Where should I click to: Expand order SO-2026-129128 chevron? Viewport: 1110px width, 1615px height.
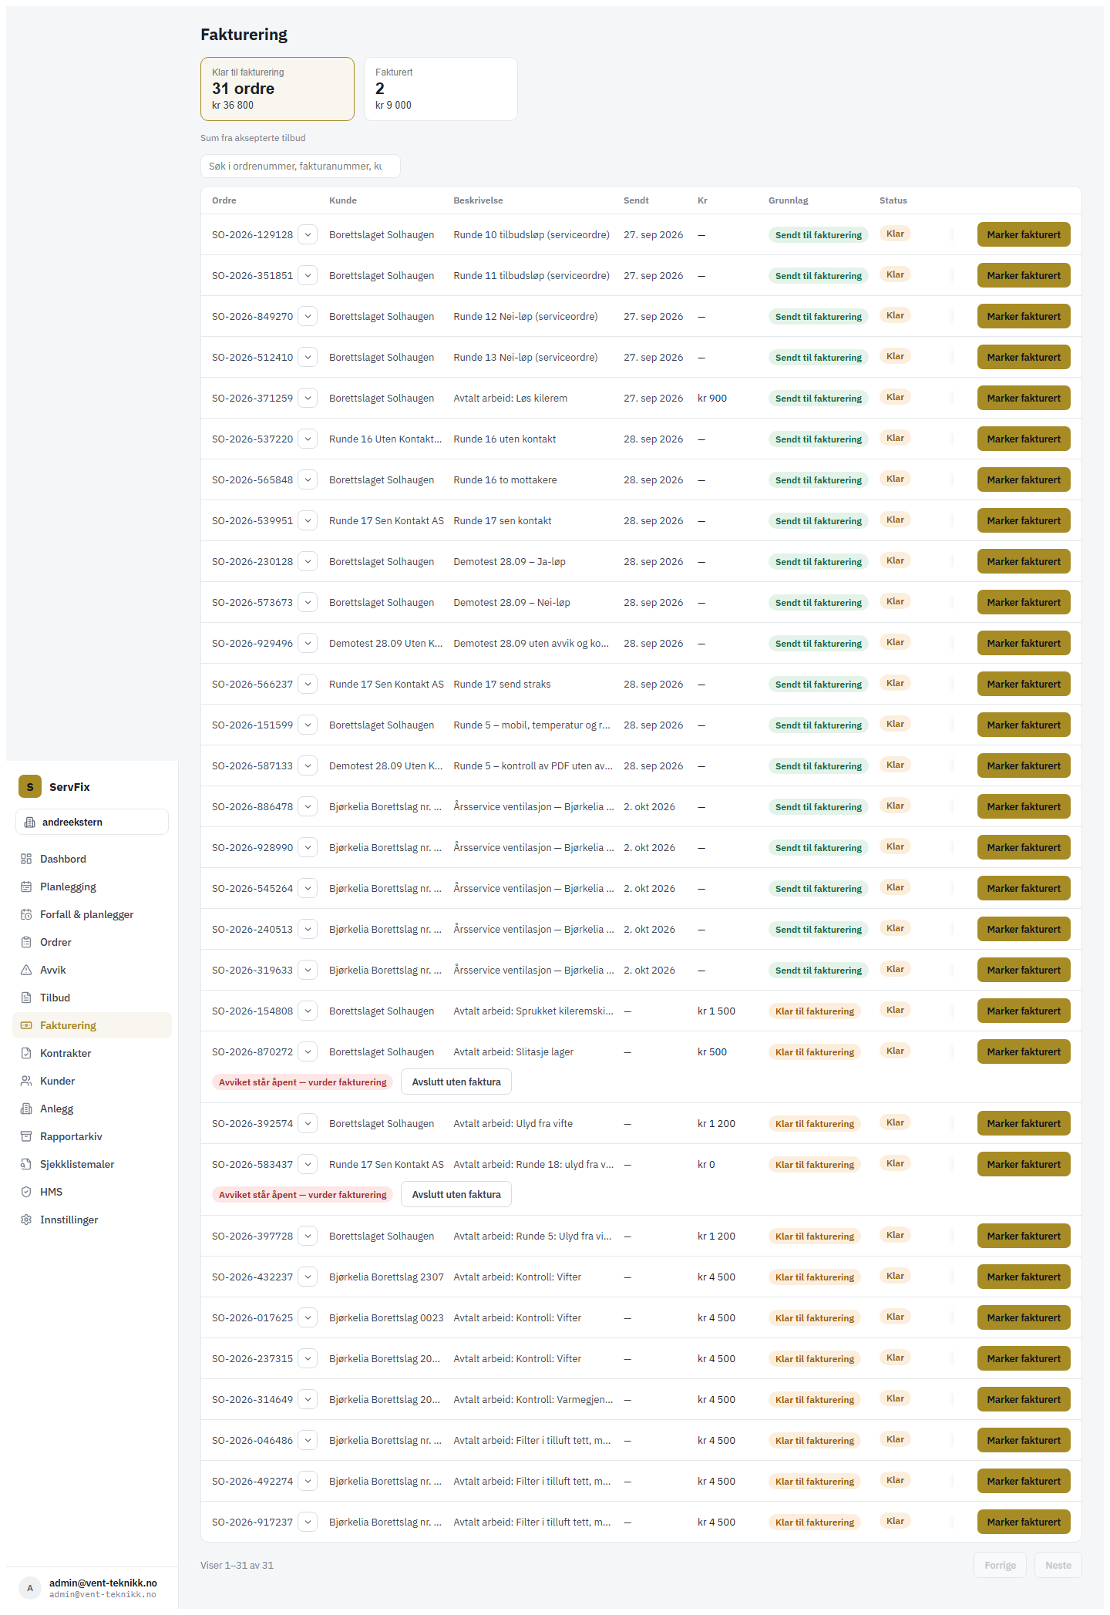pyautogui.click(x=308, y=234)
